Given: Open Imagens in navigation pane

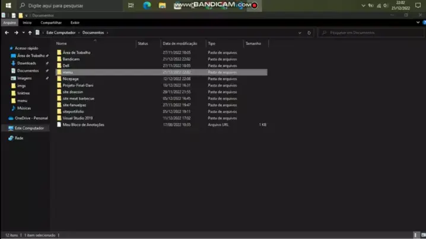Looking at the screenshot, I should (x=24, y=78).
